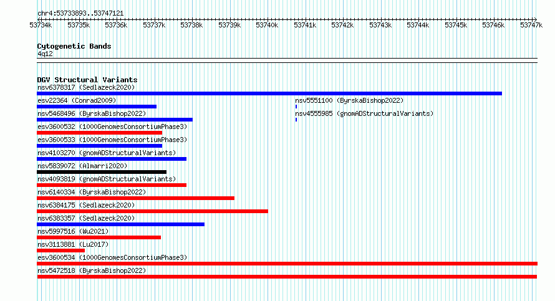
Task: Select the blue bar for nsv6378317
Action: click(269, 93)
